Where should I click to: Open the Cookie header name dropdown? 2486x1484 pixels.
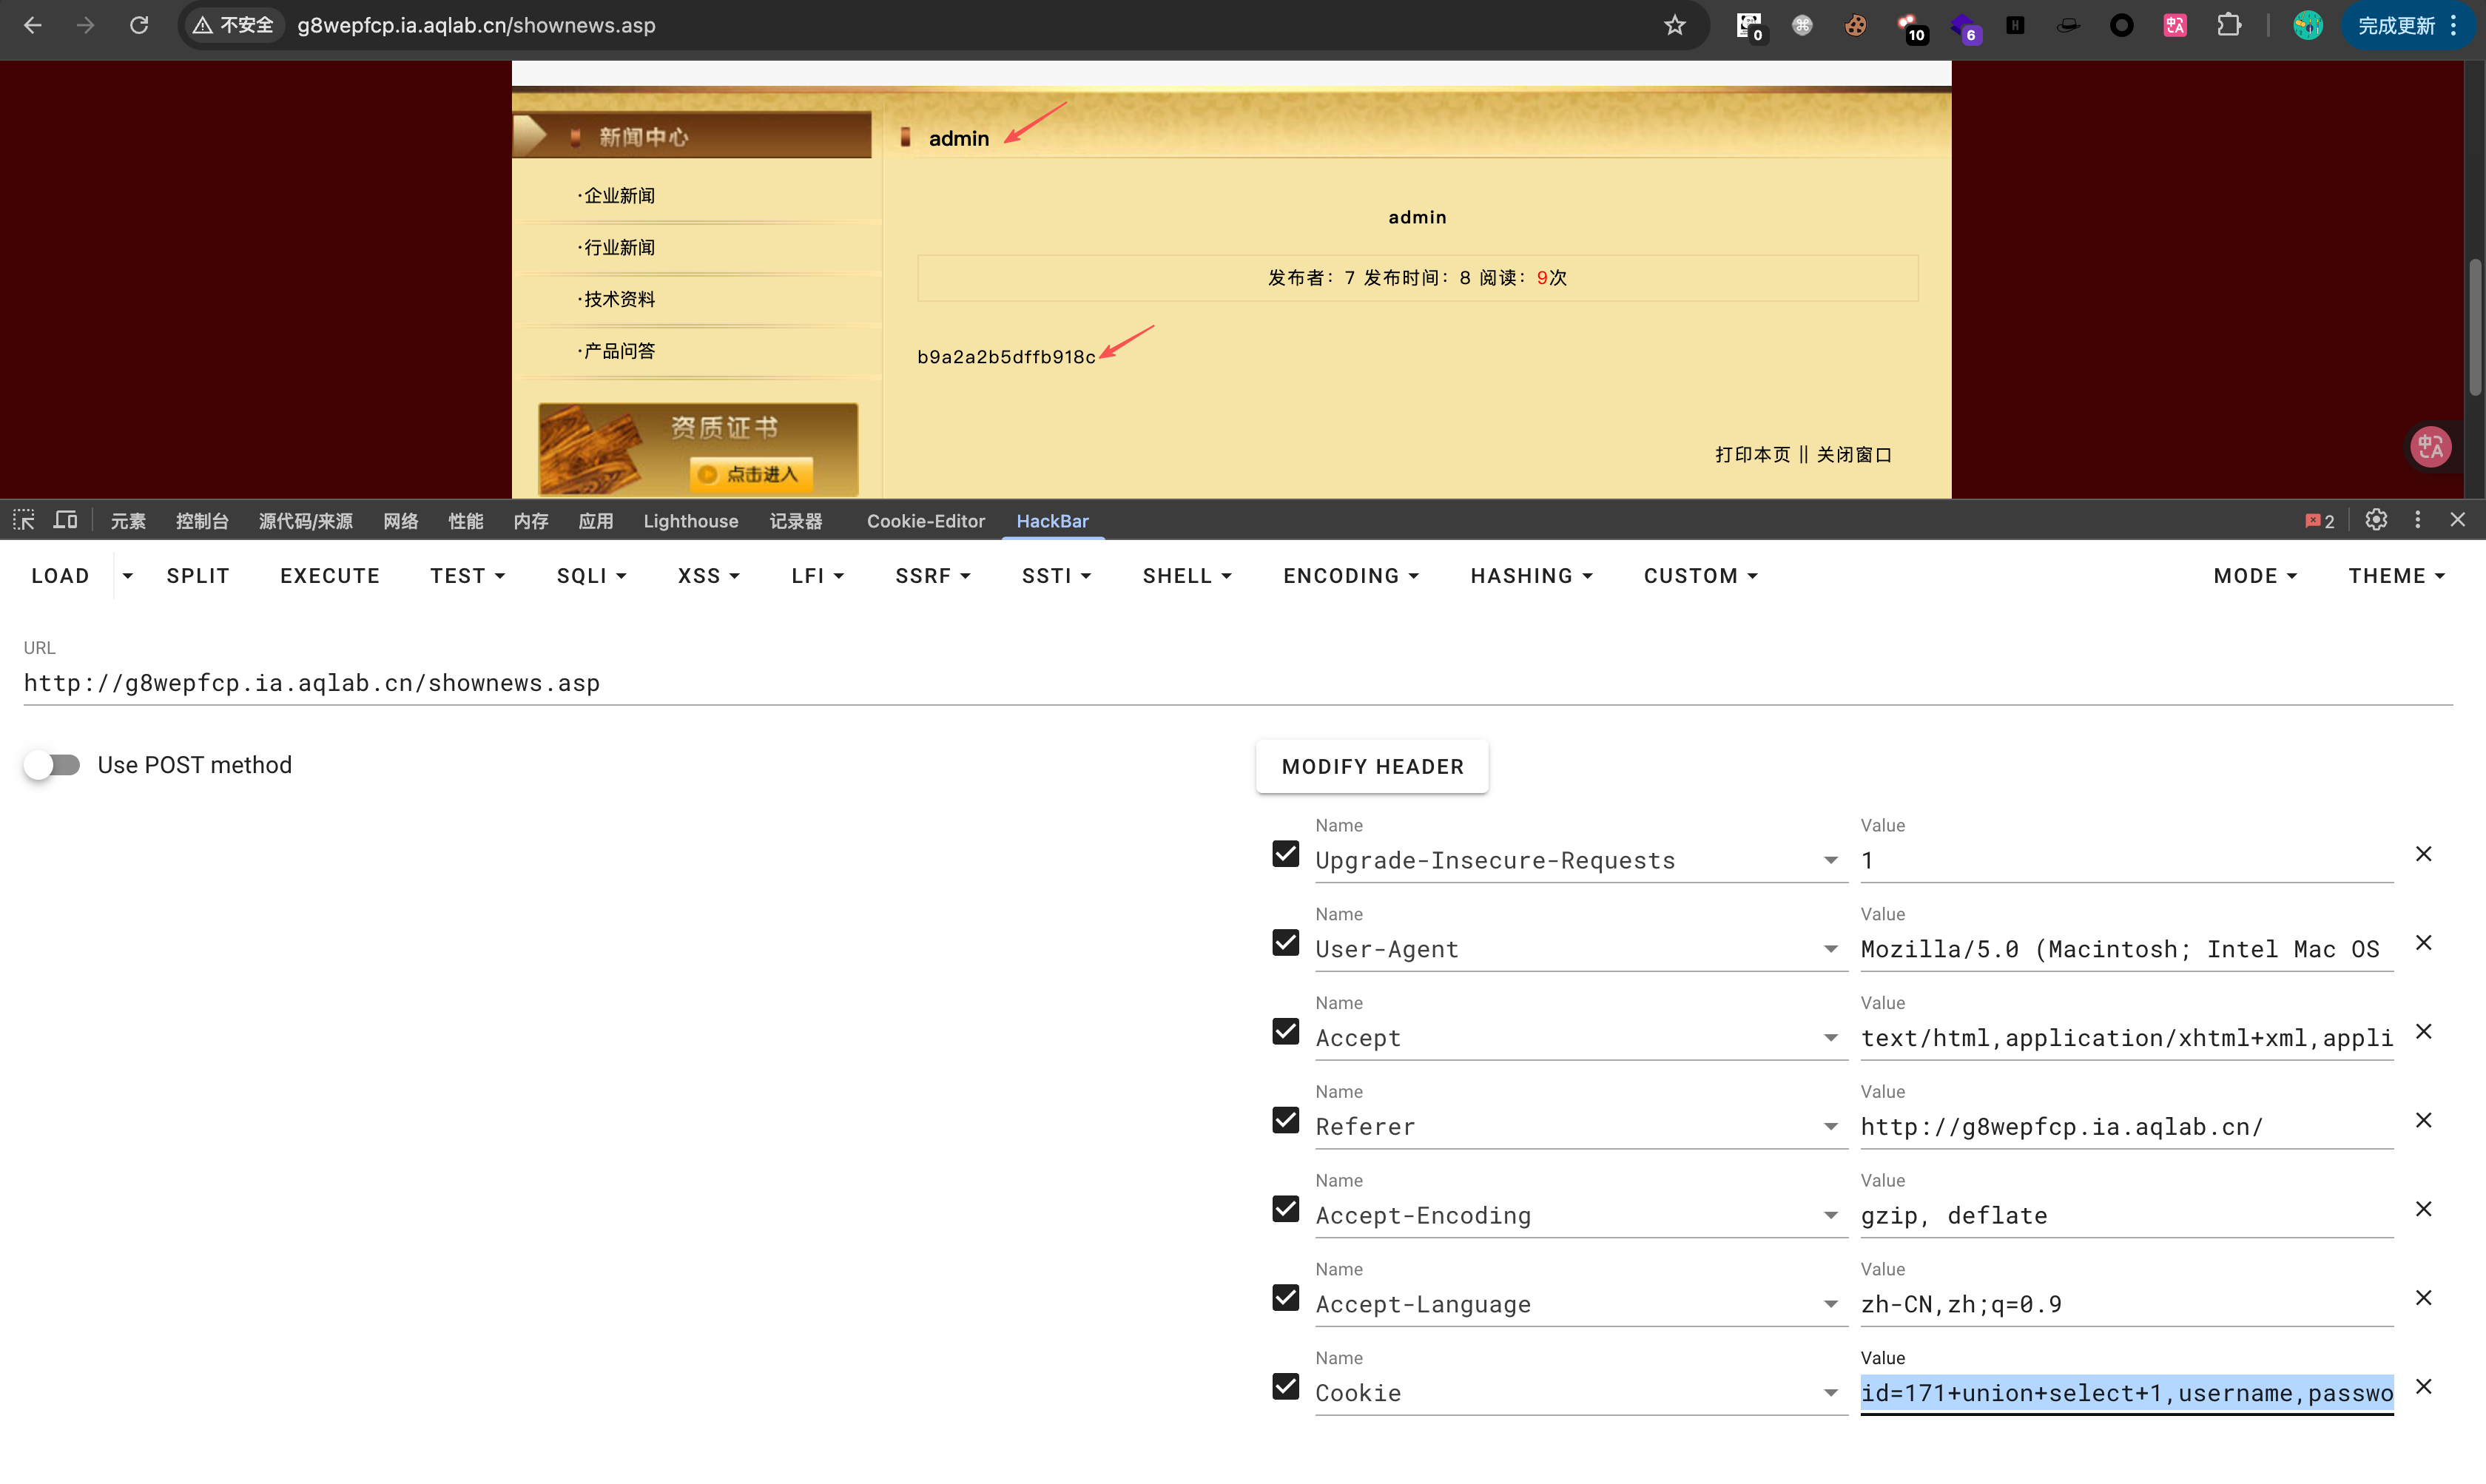coord(1830,1393)
